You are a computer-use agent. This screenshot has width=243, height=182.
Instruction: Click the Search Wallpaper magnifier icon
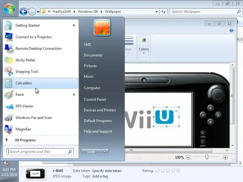[x=239, y=12]
